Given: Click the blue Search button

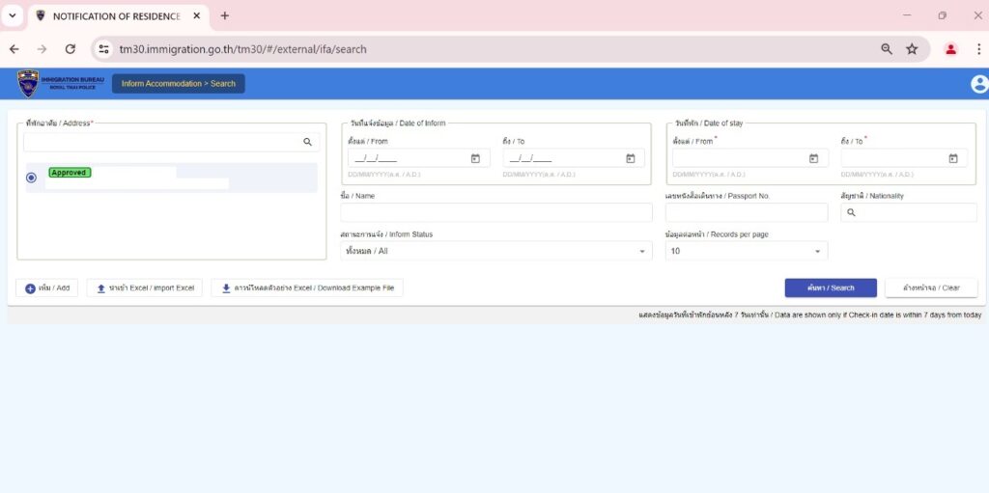Looking at the screenshot, I should [x=831, y=288].
